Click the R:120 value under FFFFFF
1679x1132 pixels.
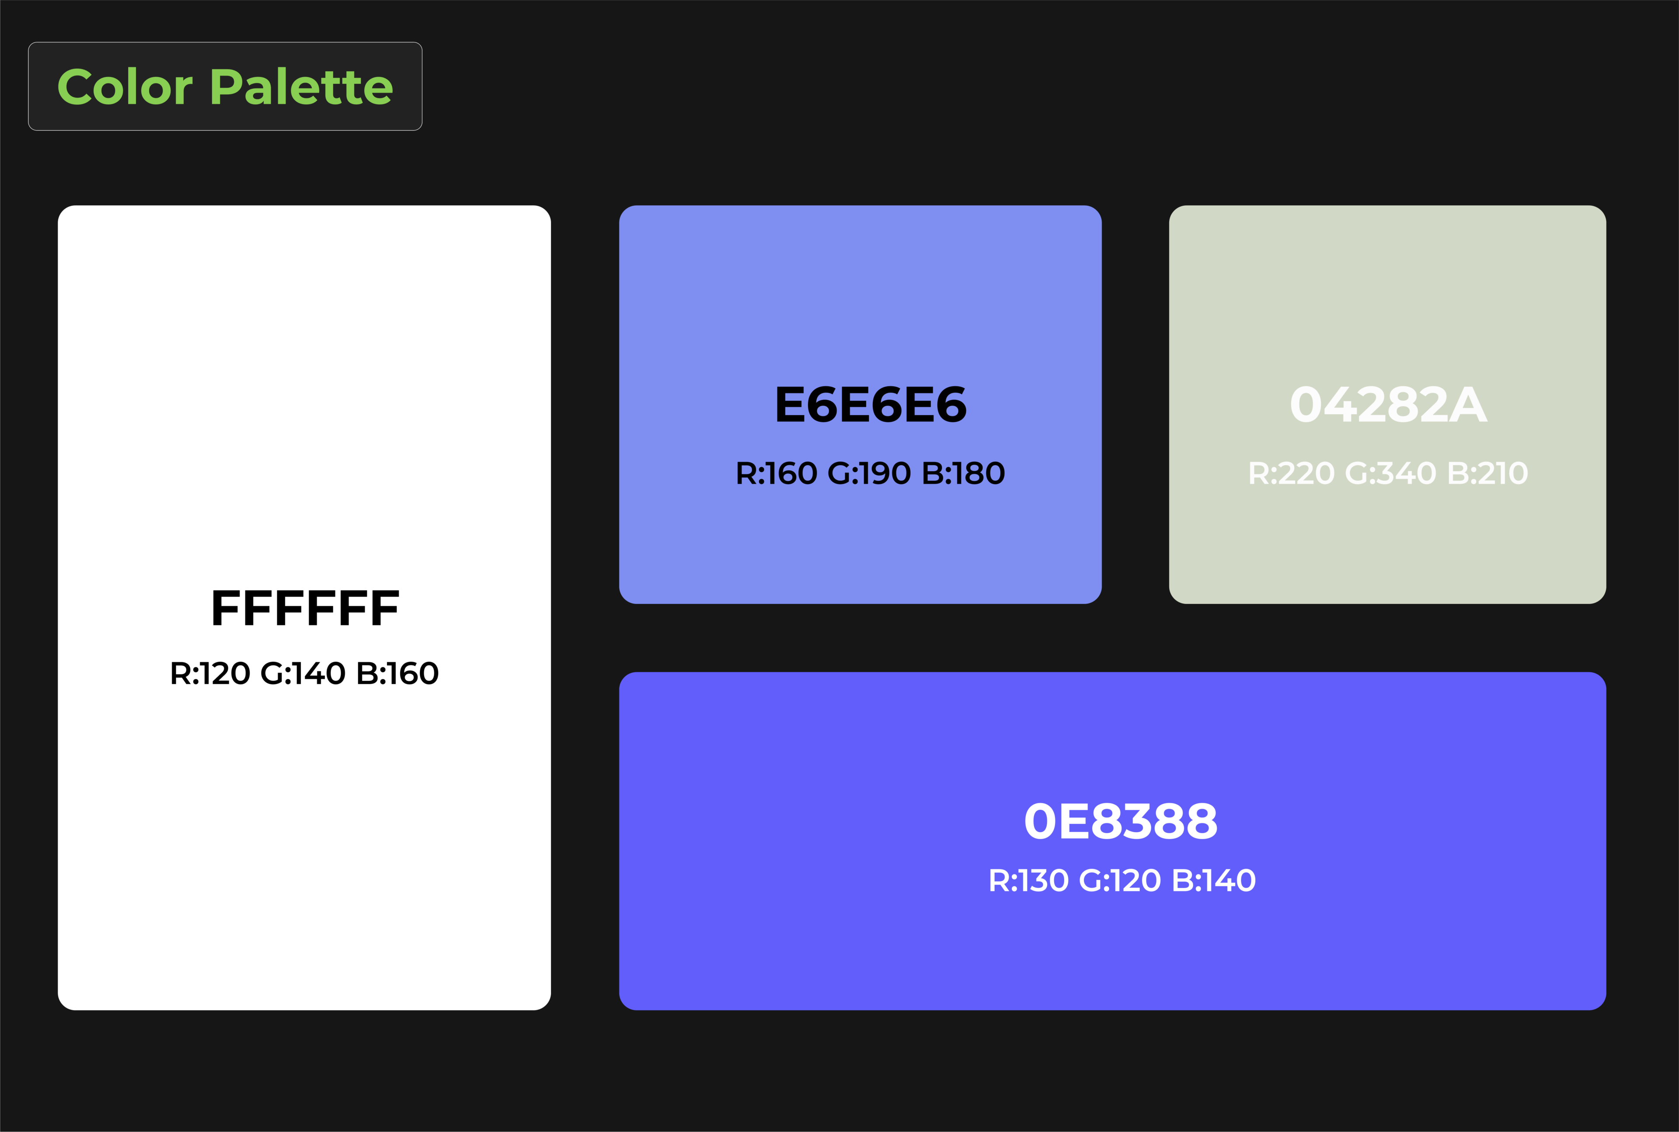(209, 674)
